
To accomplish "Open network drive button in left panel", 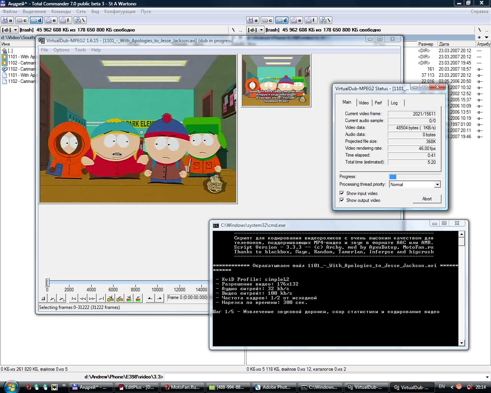I will (x=80, y=20).
